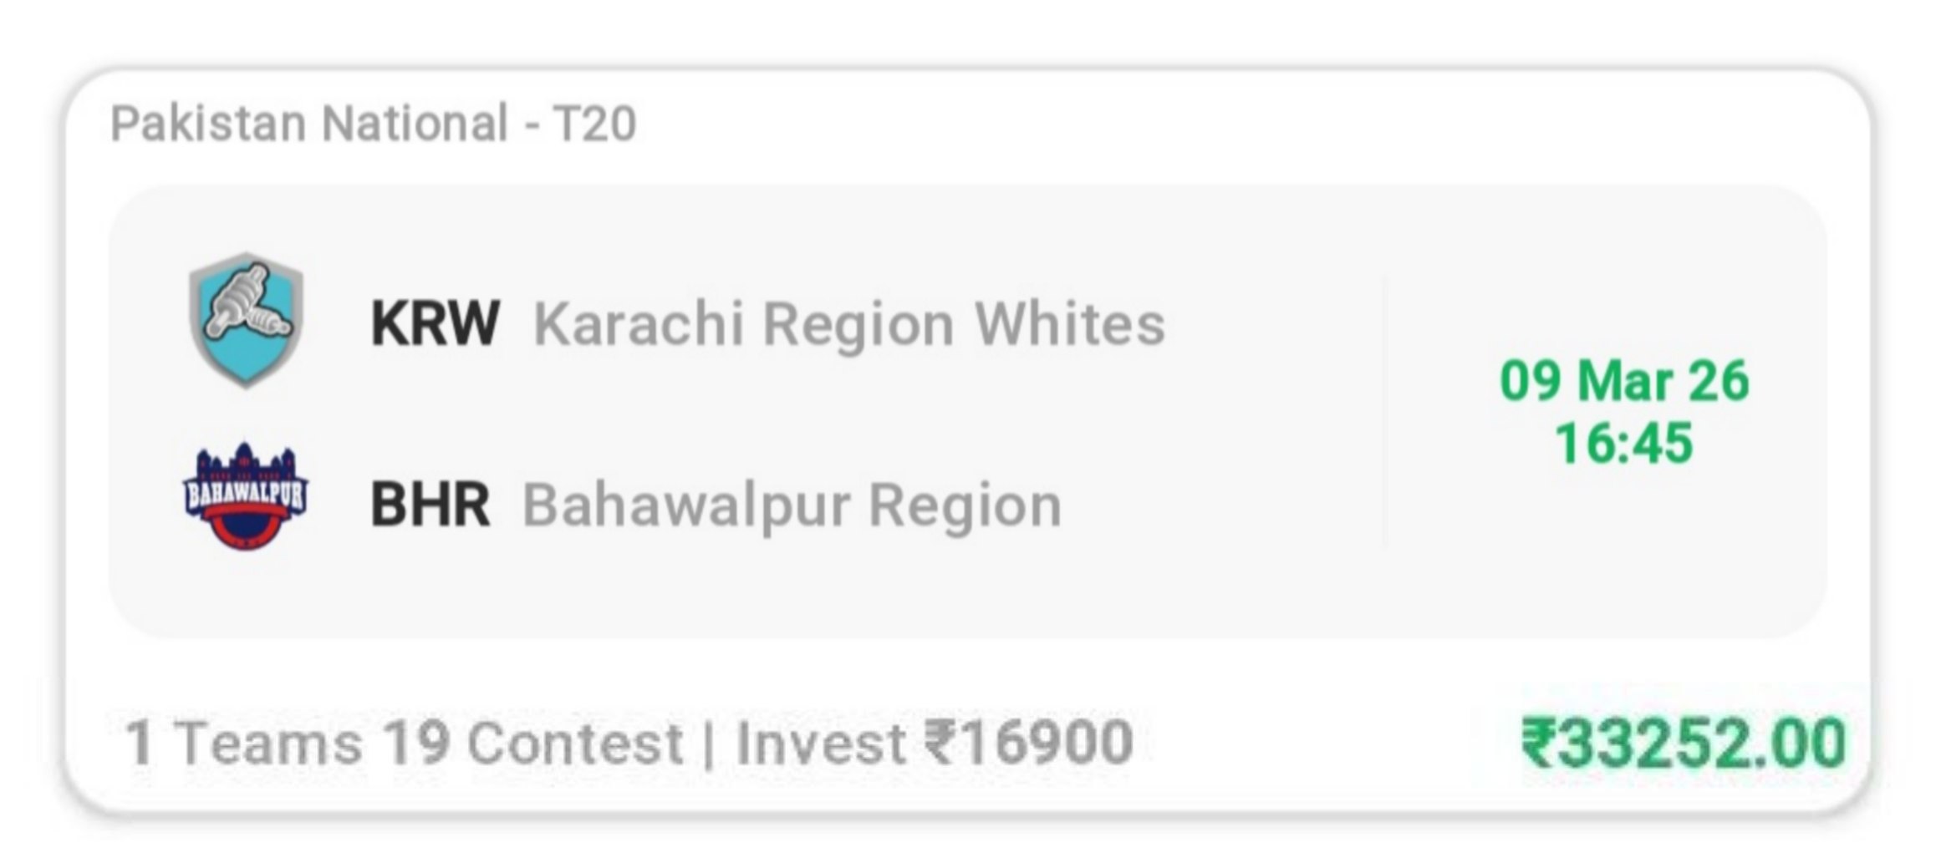Open the Bahawalpur Region team name
The height and width of the screenshot is (853, 1936).
pos(792,505)
